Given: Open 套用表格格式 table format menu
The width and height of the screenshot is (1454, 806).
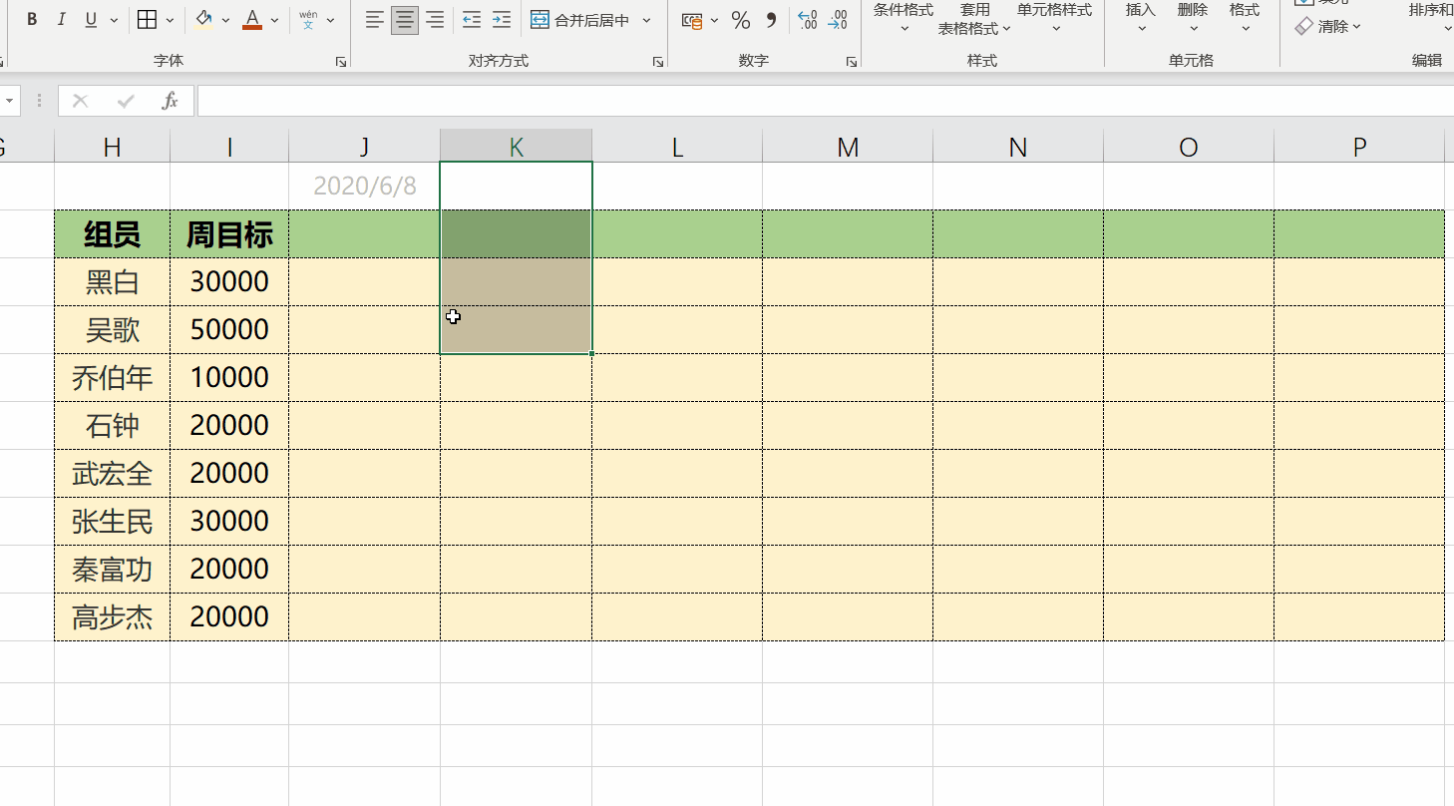Looking at the screenshot, I should pos(974,18).
